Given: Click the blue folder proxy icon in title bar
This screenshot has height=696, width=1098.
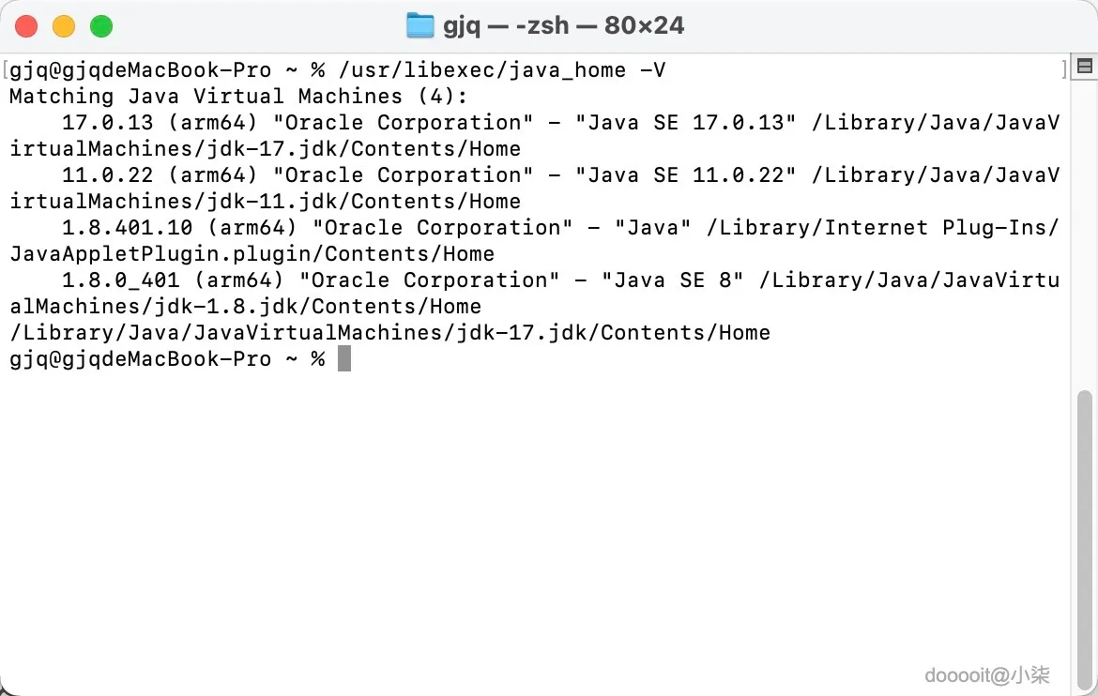Looking at the screenshot, I should click(419, 25).
